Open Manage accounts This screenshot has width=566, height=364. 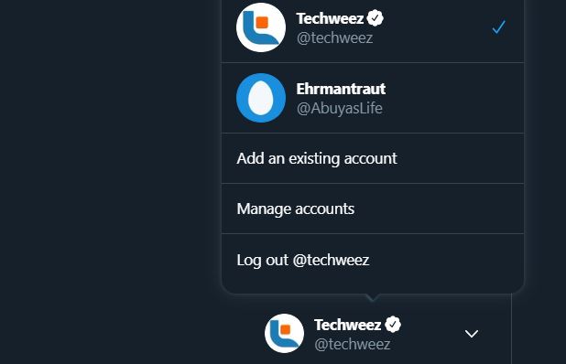tap(295, 209)
